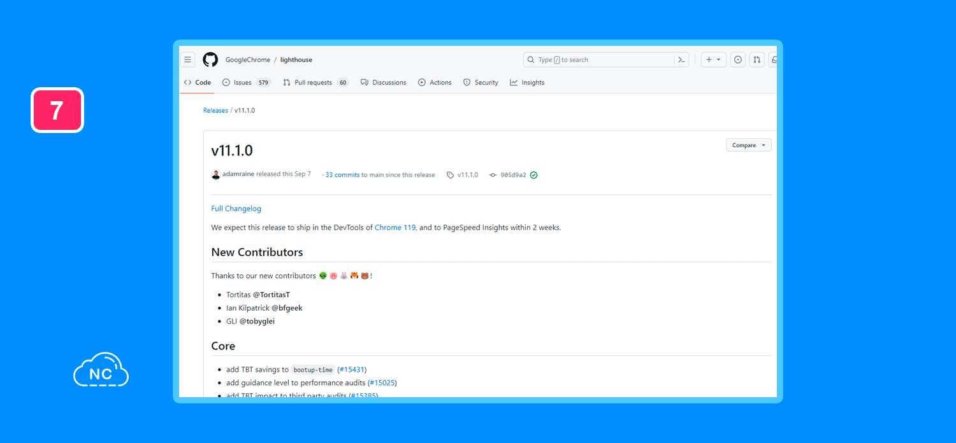Open lighthouse repository link
Image resolution: width=956 pixels, height=443 pixels.
pyautogui.click(x=296, y=60)
